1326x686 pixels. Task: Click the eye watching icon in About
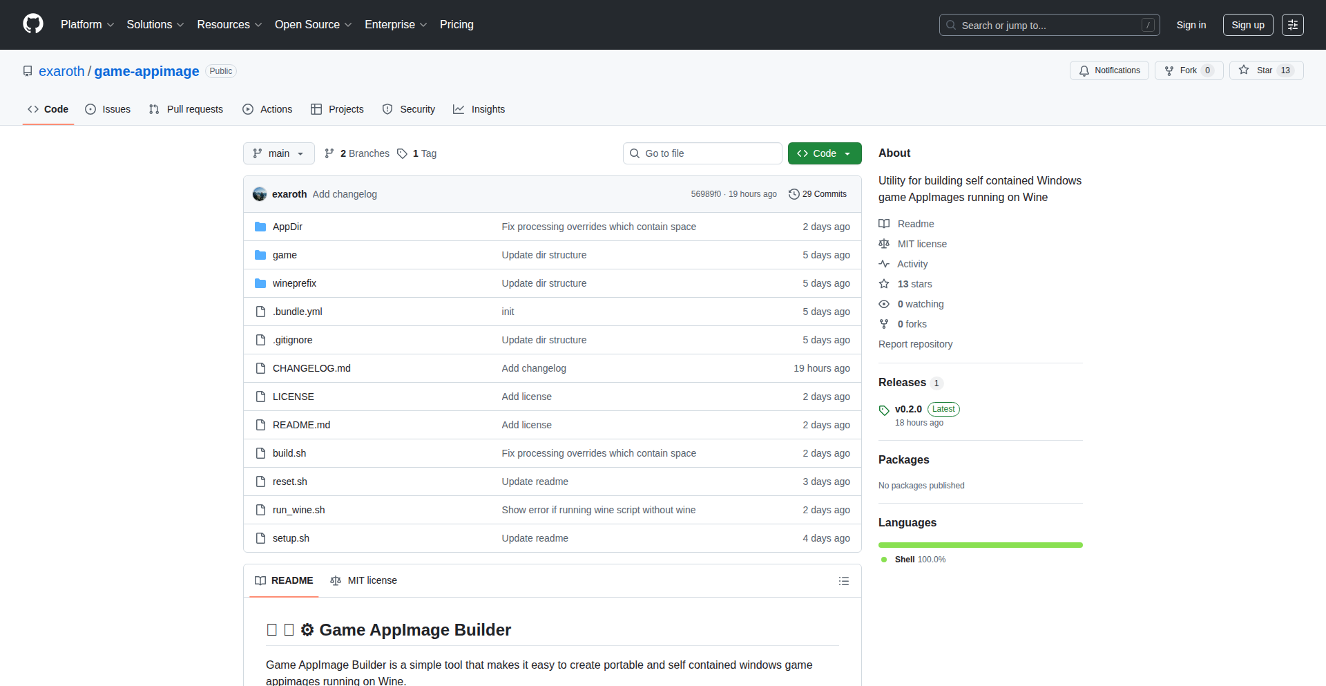pos(884,304)
